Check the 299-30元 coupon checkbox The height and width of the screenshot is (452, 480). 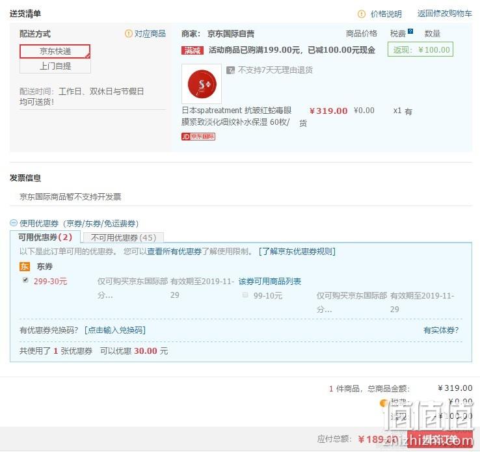(26, 280)
